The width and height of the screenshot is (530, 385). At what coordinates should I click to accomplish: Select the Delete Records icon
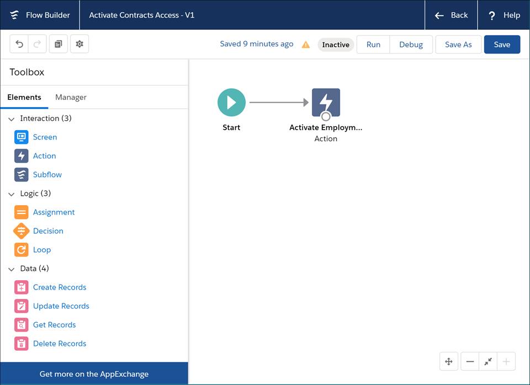pos(20,343)
